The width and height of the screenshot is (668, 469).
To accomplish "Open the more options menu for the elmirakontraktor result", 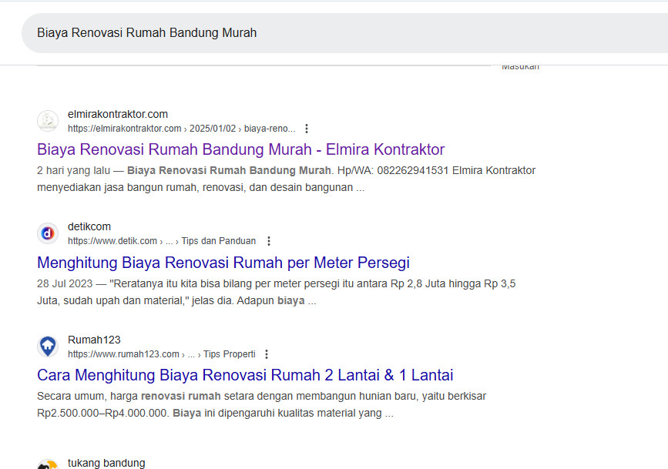I will click(x=307, y=129).
